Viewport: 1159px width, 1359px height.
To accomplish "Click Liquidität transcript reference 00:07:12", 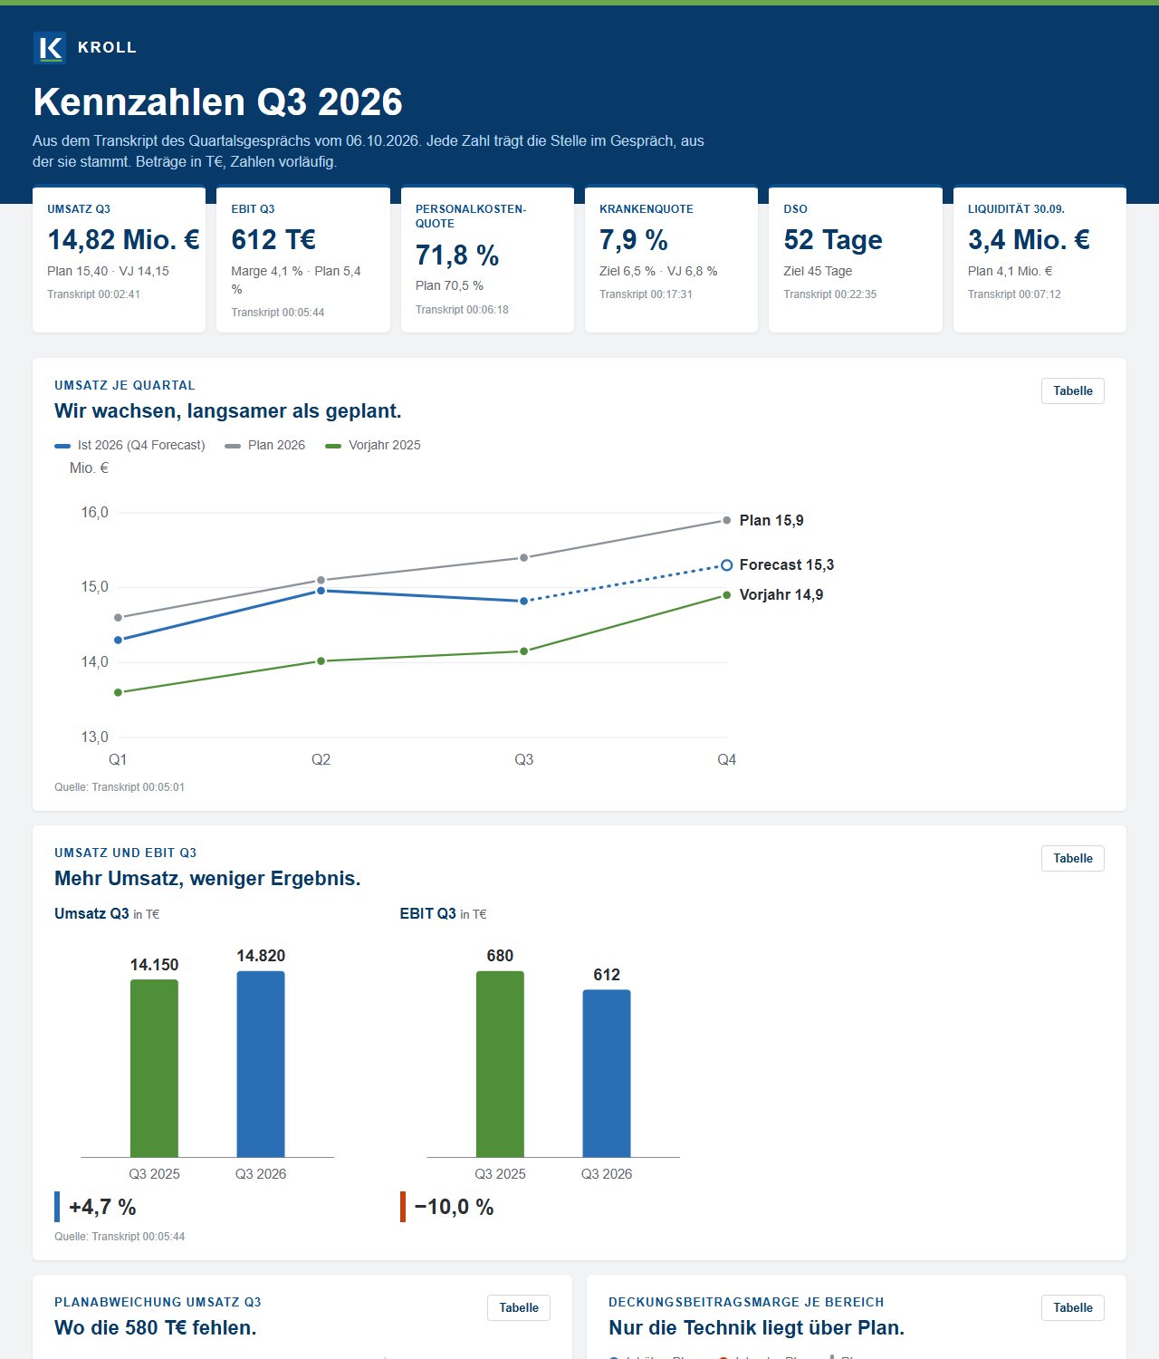I will [1014, 294].
